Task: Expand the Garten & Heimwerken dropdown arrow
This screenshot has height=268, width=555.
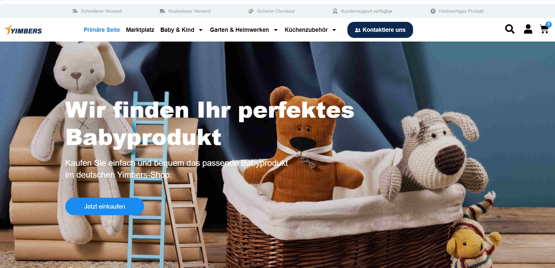Action: [276, 30]
